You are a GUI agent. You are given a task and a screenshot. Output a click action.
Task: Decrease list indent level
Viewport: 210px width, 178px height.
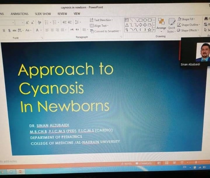click(64, 22)
